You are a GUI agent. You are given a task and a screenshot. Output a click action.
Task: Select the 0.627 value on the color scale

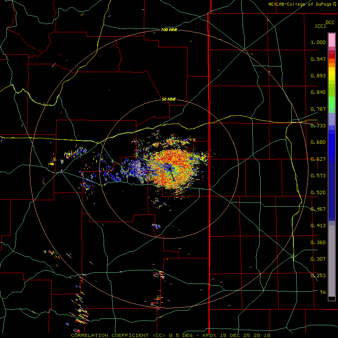point(318,159)
